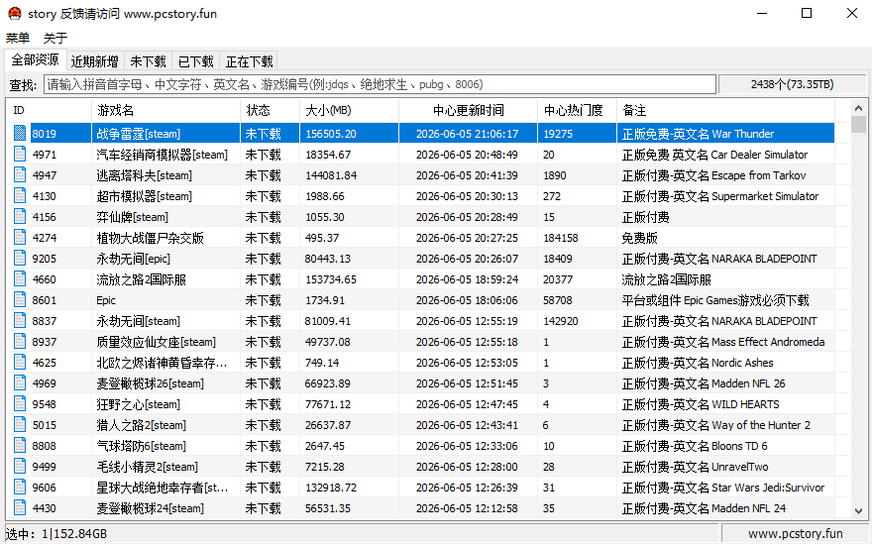This screenshot has width=872, height=544.
Task: Select 汽车经销商模拟器[steam] in the list
Action: 162,155
